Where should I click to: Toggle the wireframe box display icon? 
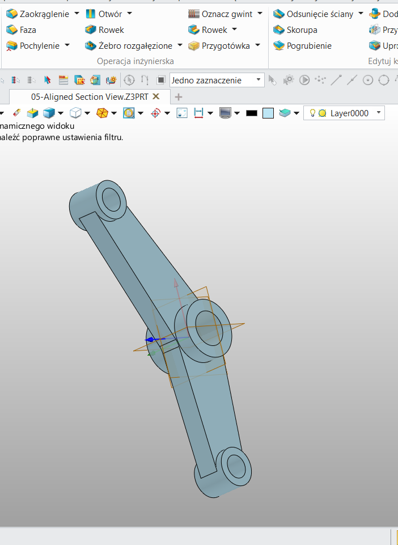coord(75,113)
